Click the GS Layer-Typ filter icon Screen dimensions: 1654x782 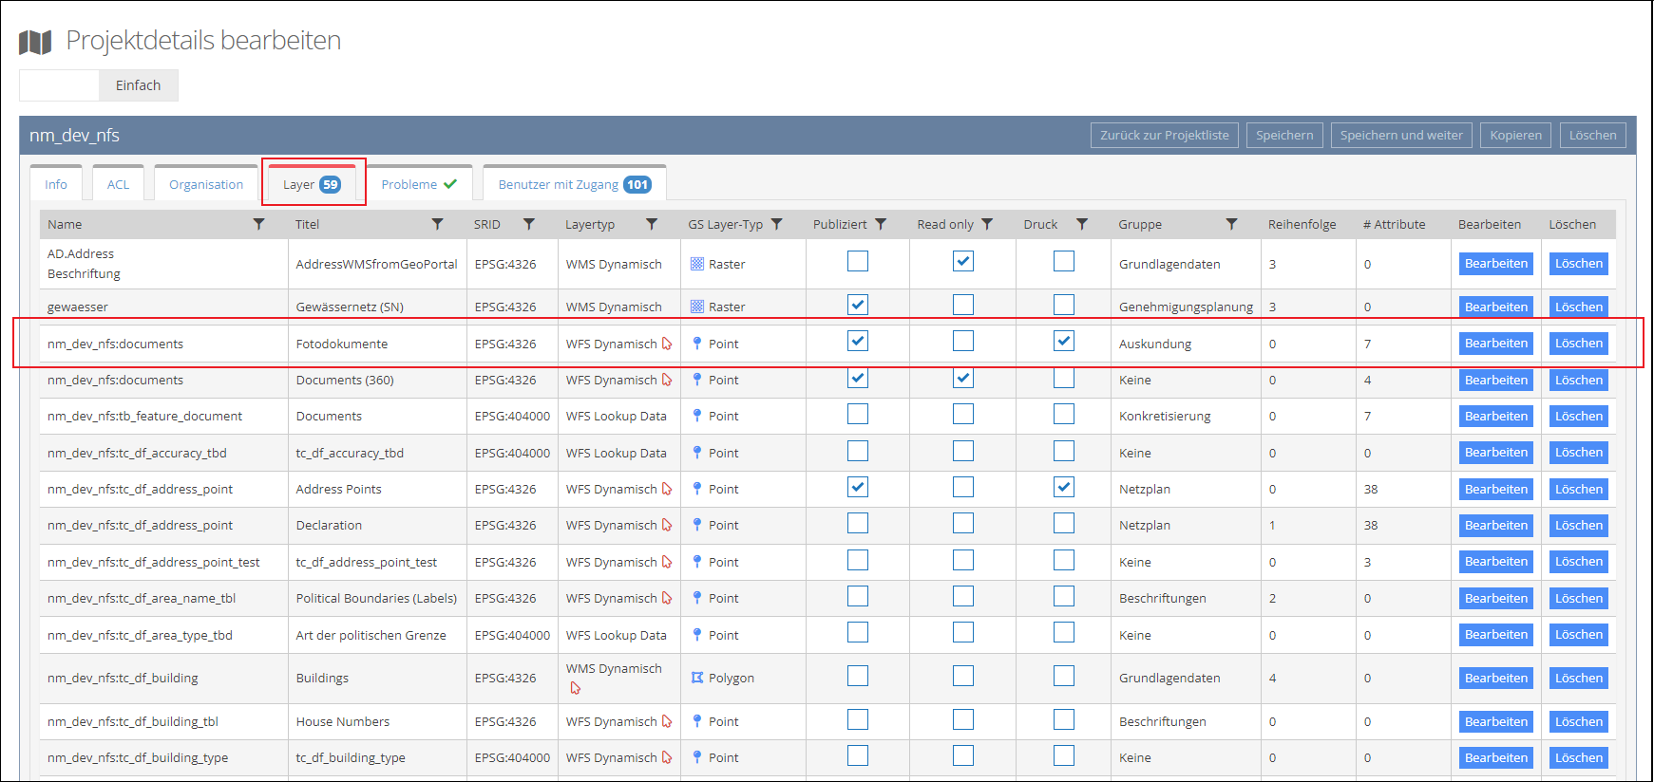click(x=777, y=224)
